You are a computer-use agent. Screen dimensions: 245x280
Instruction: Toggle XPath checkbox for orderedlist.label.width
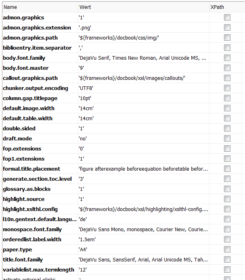tap(227, 240)
